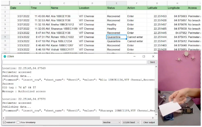
Task: Click the Quarantine cell for Priya 18BLC1234
Action: [x=116, y=41]
